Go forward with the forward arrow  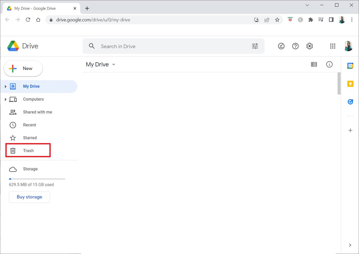(18, 20)
